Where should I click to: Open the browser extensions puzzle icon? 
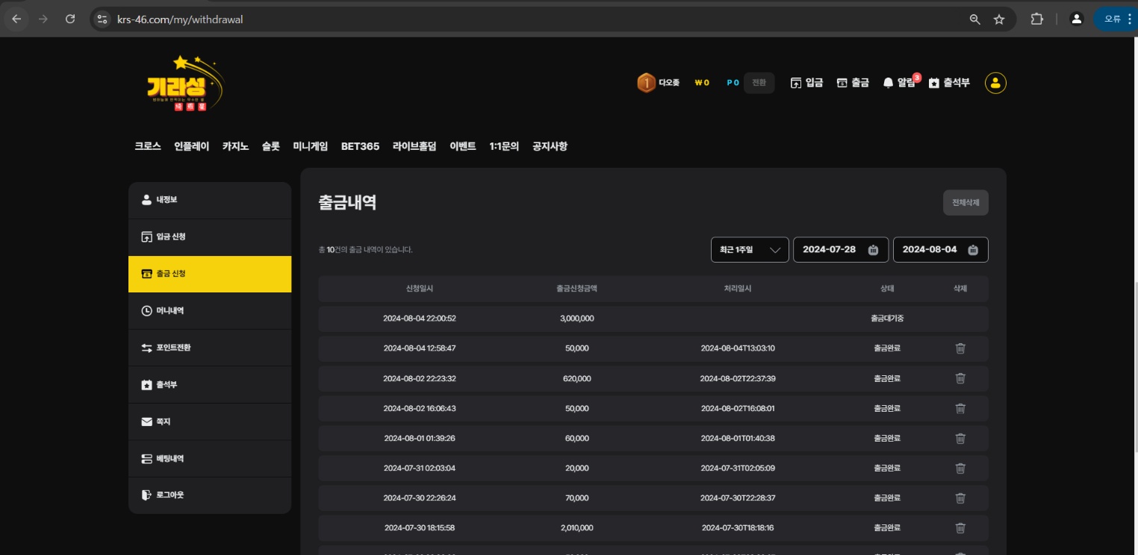coord(1036,19)
